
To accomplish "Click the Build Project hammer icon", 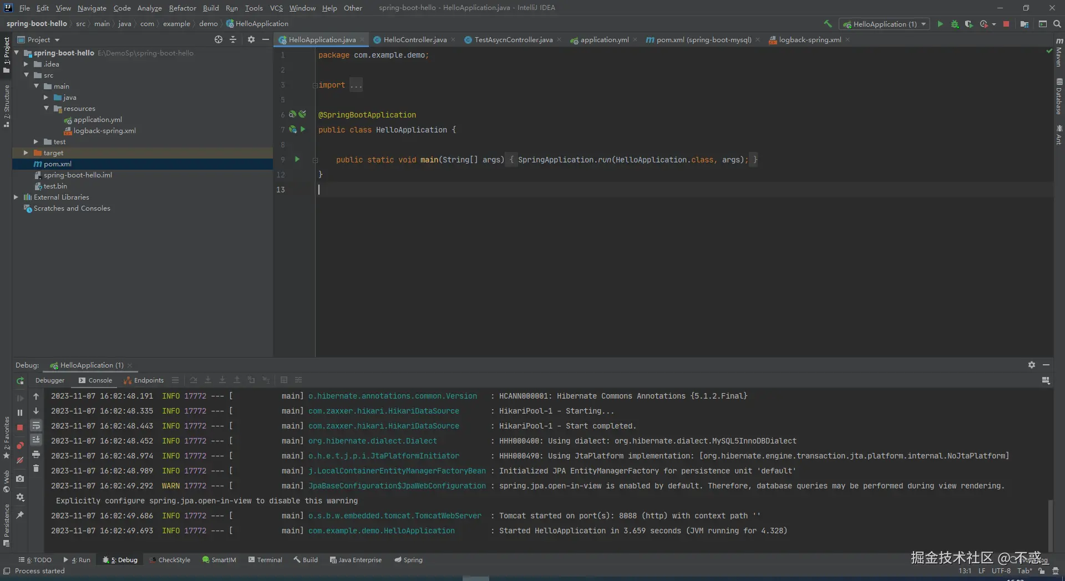I will pyautogui.click(x=828, y=24).
